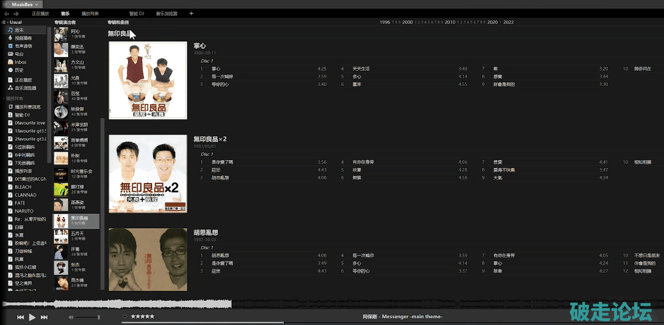
Task: Open a new tab with plus icon
Action: click(191, 13)
